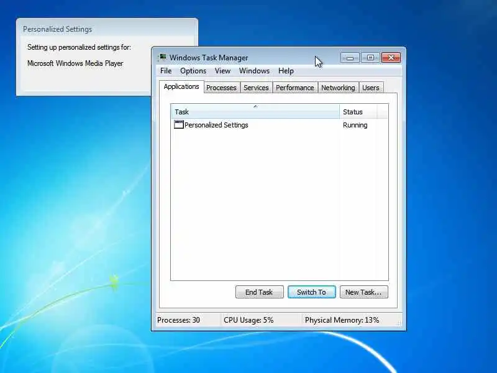Click the Personalized Settings task row icon
This screenshot has width=497, height=373.
coord(179,124)
